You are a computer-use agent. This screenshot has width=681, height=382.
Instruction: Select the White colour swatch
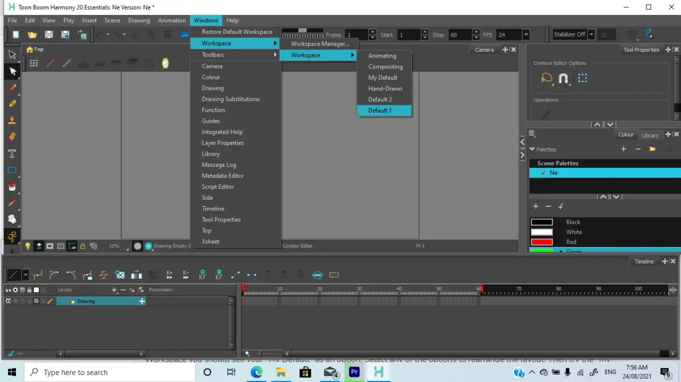tap(542, 232)
